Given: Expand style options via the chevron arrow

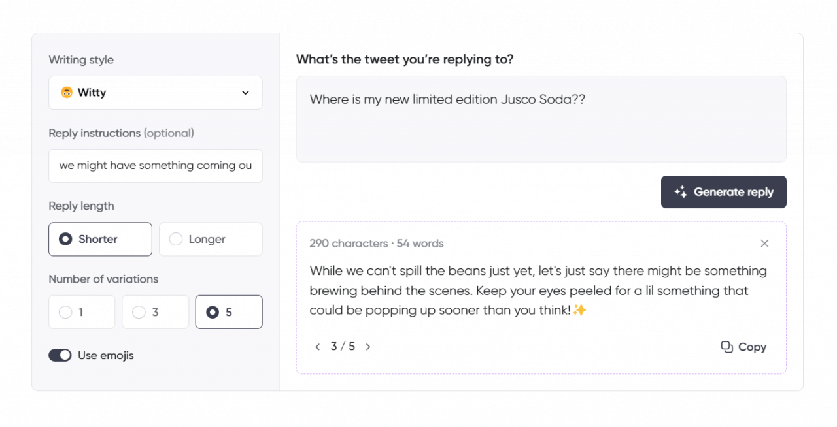Looking at the screenshot, I should [x=245, y=93].
